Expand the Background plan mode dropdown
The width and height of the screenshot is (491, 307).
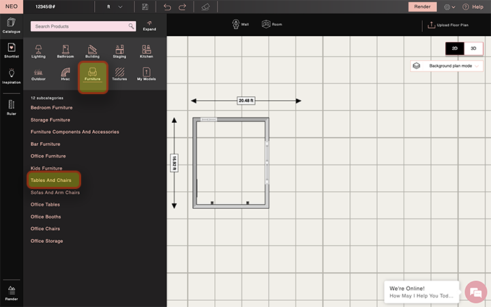pos(447,66)
